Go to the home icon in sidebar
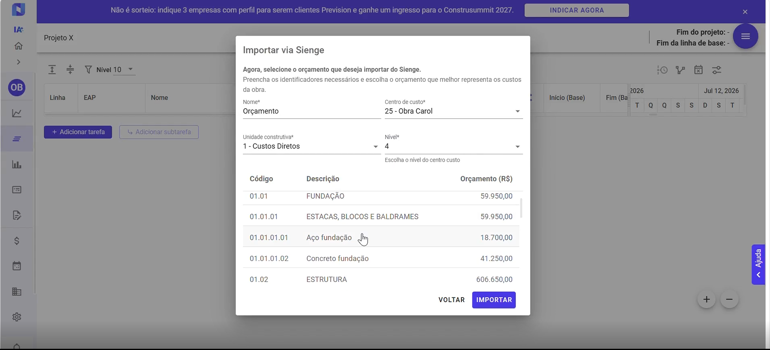770x350 pixels. [x=18, y=46]
